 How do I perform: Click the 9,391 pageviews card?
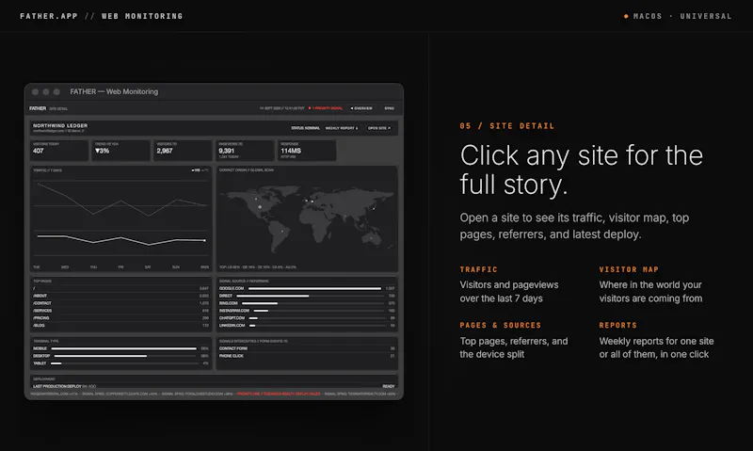[245, 151]
